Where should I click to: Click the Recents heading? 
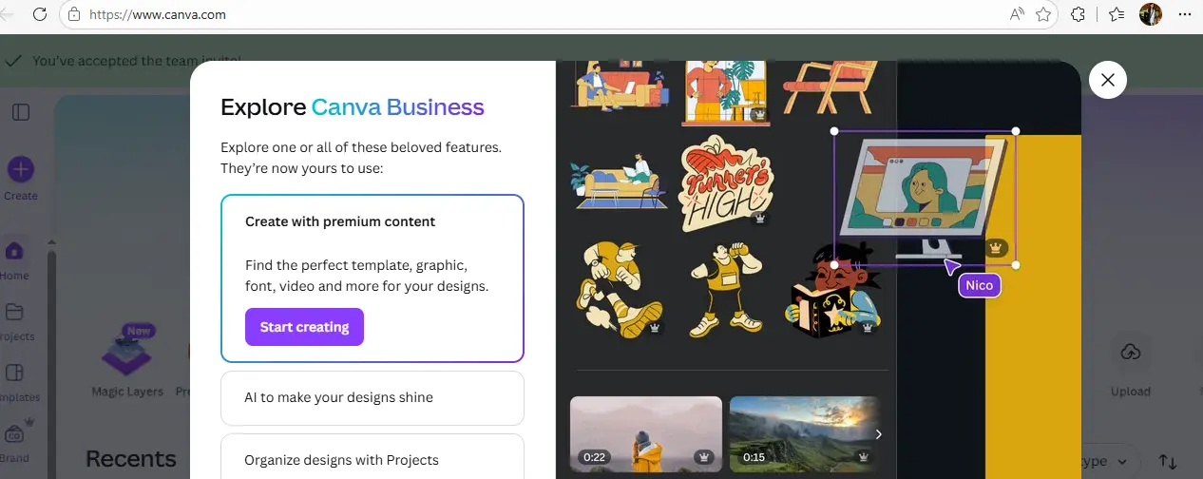coord(131,460)
